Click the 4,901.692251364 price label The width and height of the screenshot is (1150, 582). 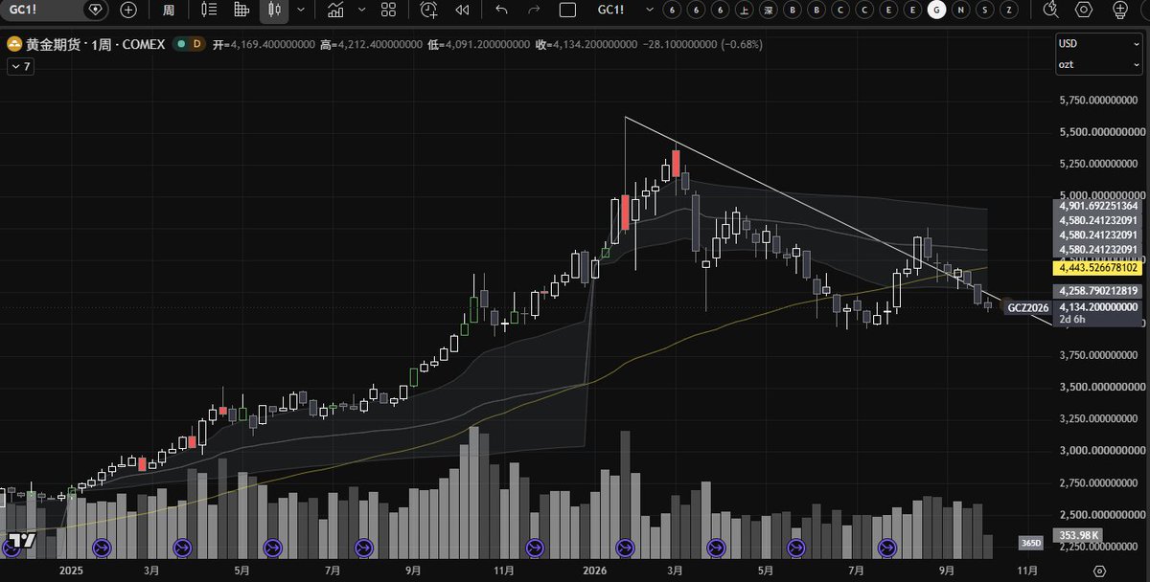(x=1098, y=206)
